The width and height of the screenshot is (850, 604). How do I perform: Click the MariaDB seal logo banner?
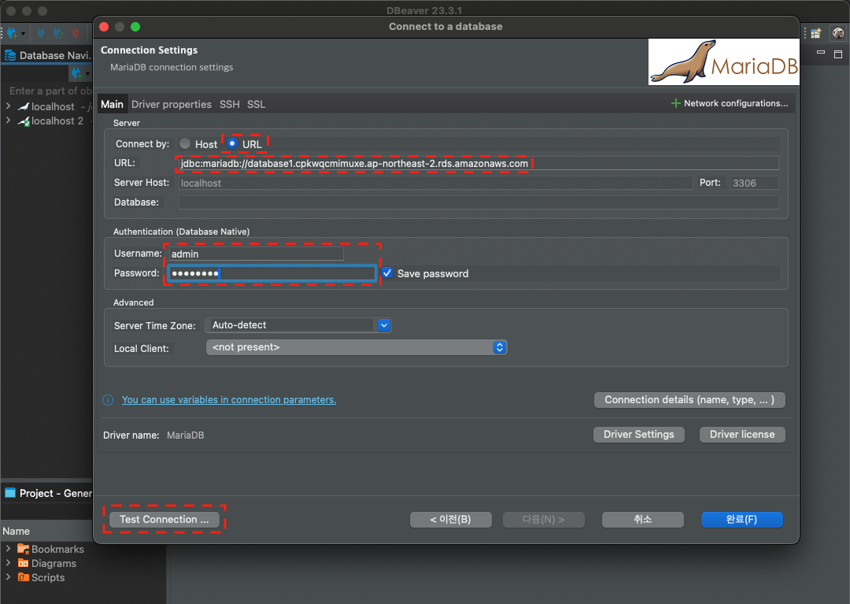click(x=724, y=61)
